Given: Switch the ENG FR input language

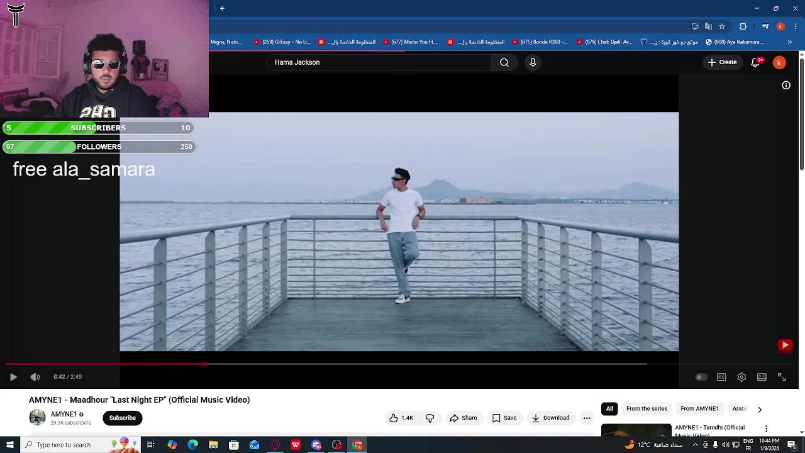Looking at the screenshot, I should [748, 445].
